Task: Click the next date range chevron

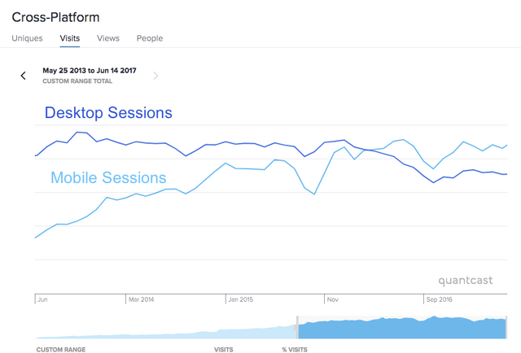Action: pos(155,76)
